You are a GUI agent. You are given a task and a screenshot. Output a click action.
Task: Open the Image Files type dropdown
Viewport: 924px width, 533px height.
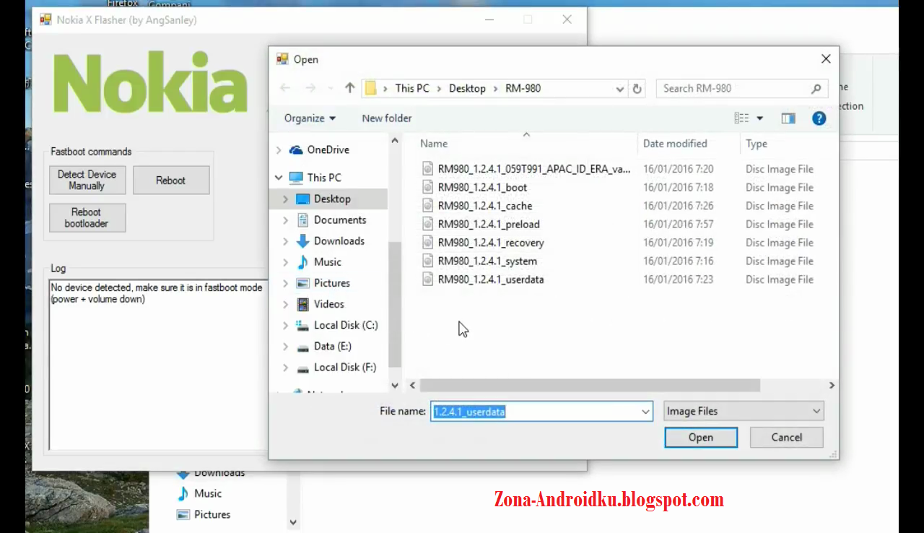(x=744, y=411)
